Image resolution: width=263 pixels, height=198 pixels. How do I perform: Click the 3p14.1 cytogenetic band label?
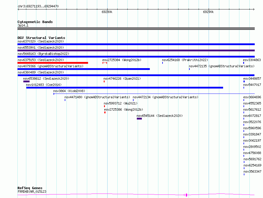23,25
